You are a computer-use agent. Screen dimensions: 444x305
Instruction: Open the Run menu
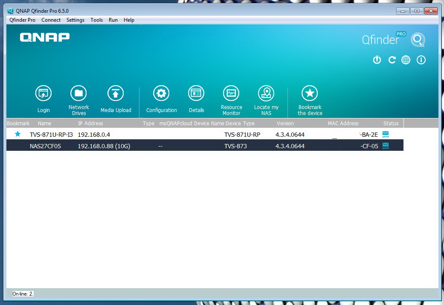click(113, 20)
